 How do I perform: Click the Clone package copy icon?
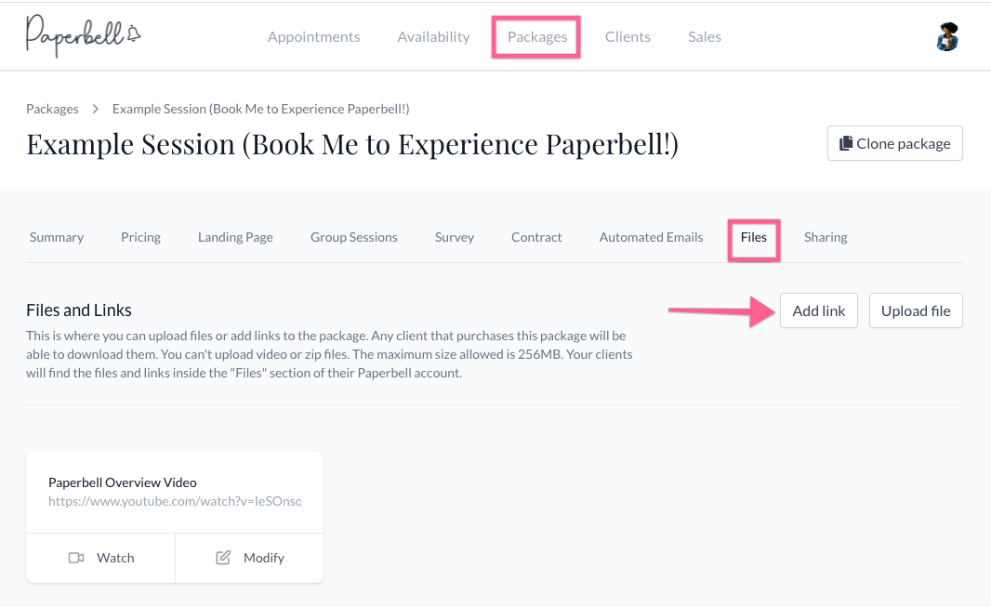845,143
